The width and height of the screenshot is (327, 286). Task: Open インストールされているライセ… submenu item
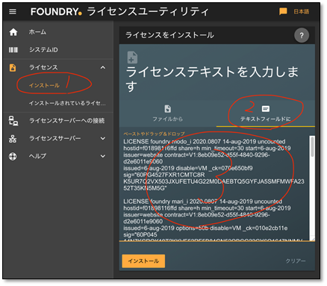67,103
